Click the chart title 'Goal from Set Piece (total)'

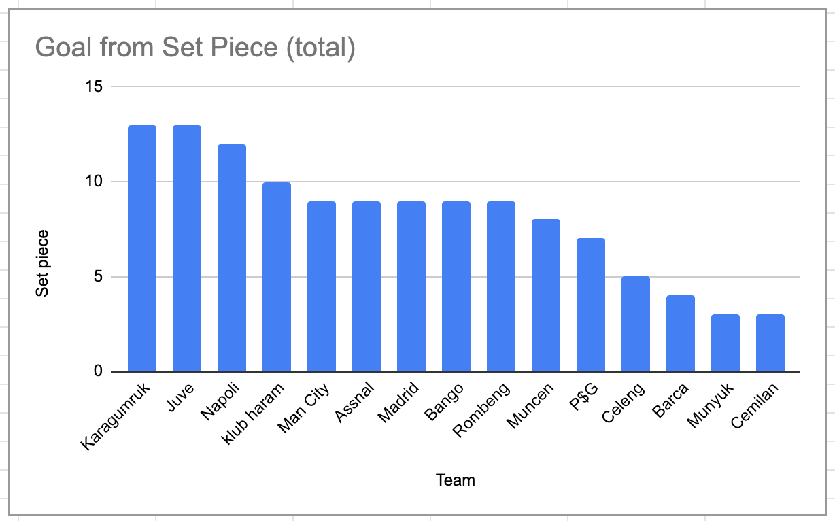(x=194, y=48)
